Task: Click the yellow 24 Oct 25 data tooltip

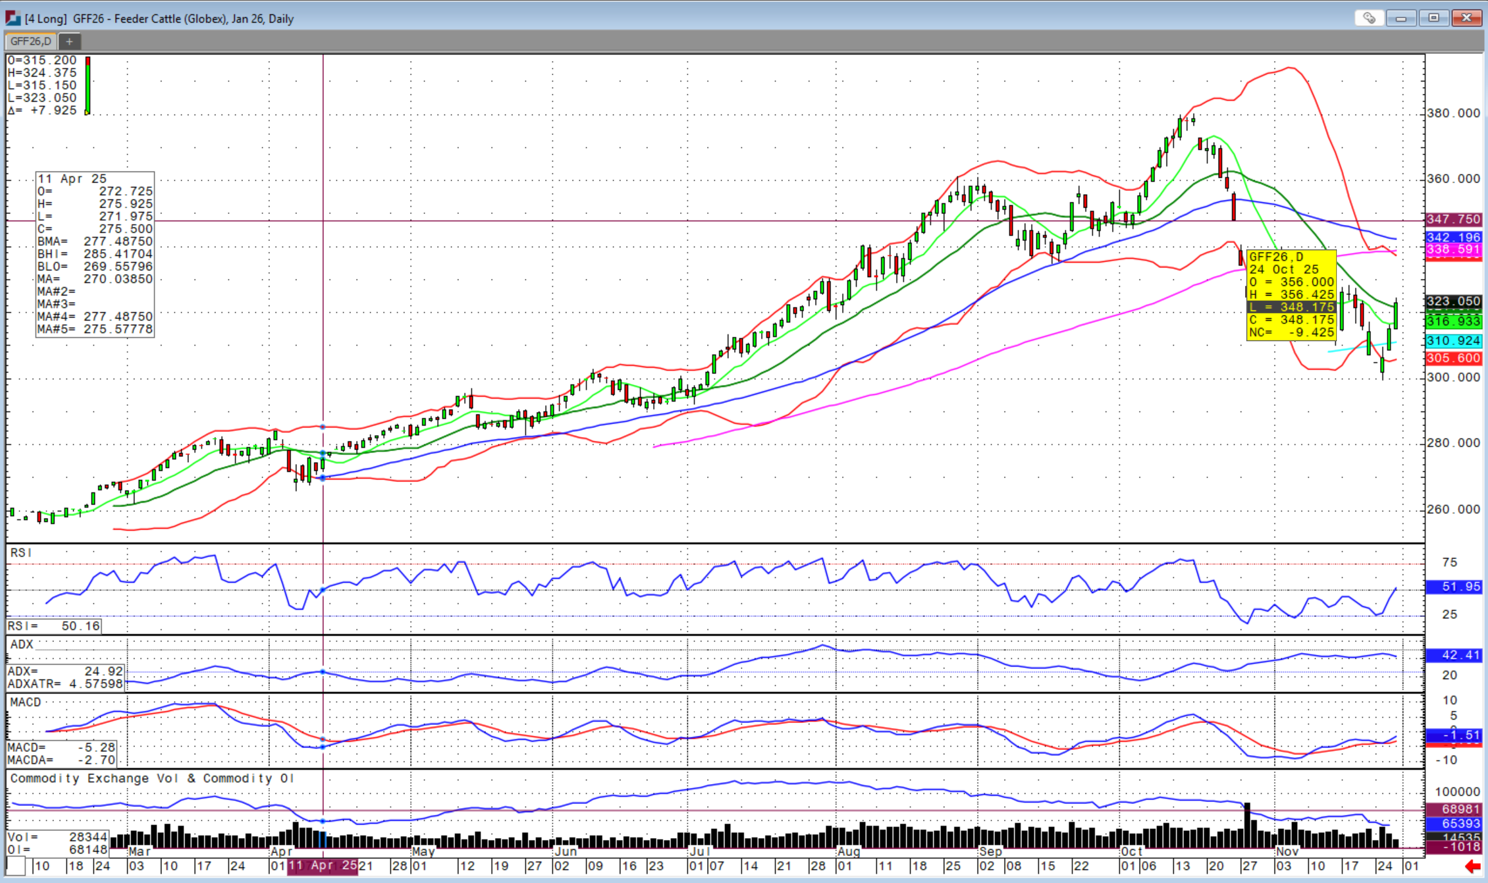Action: (1291, 294)
